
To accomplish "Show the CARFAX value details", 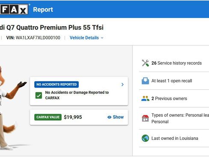I will pyautogui.click(x=116, y=117).
